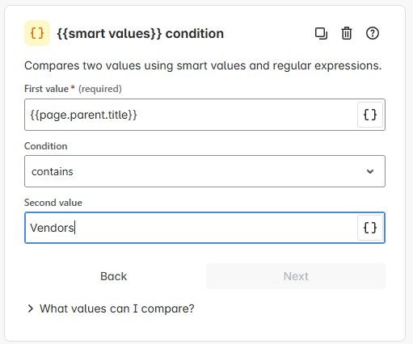Duplicate this condition with the copy icon
The image size is (413, 344).
321,34
